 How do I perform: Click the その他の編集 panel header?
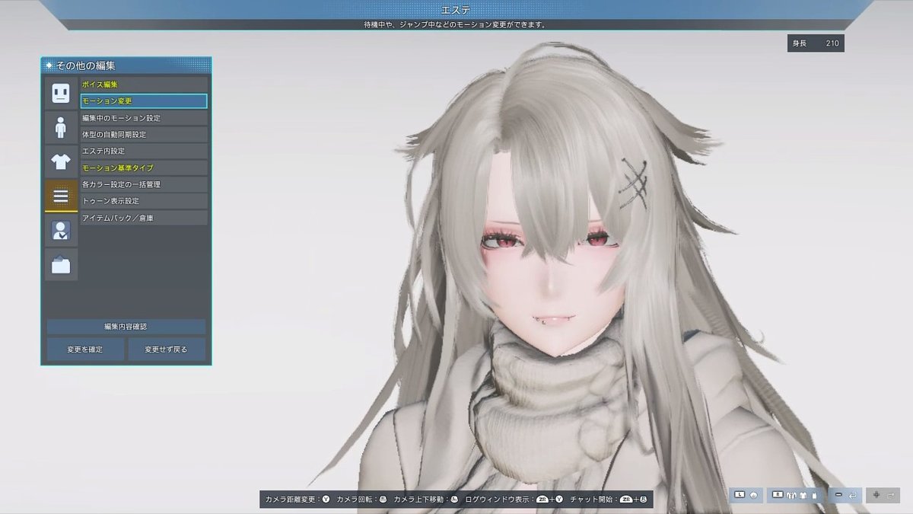click(x=126, y=65)
